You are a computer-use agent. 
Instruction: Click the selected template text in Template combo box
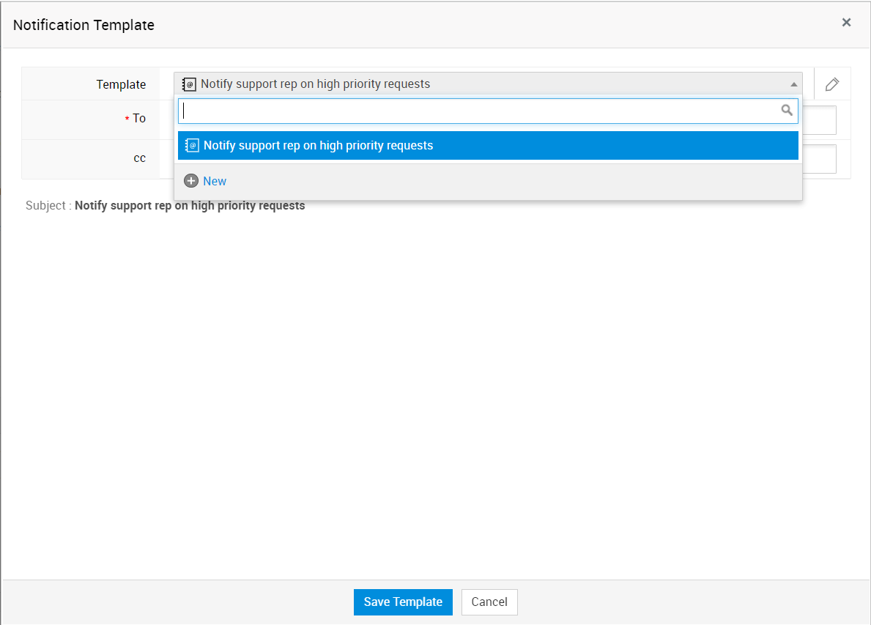point(315,84)
